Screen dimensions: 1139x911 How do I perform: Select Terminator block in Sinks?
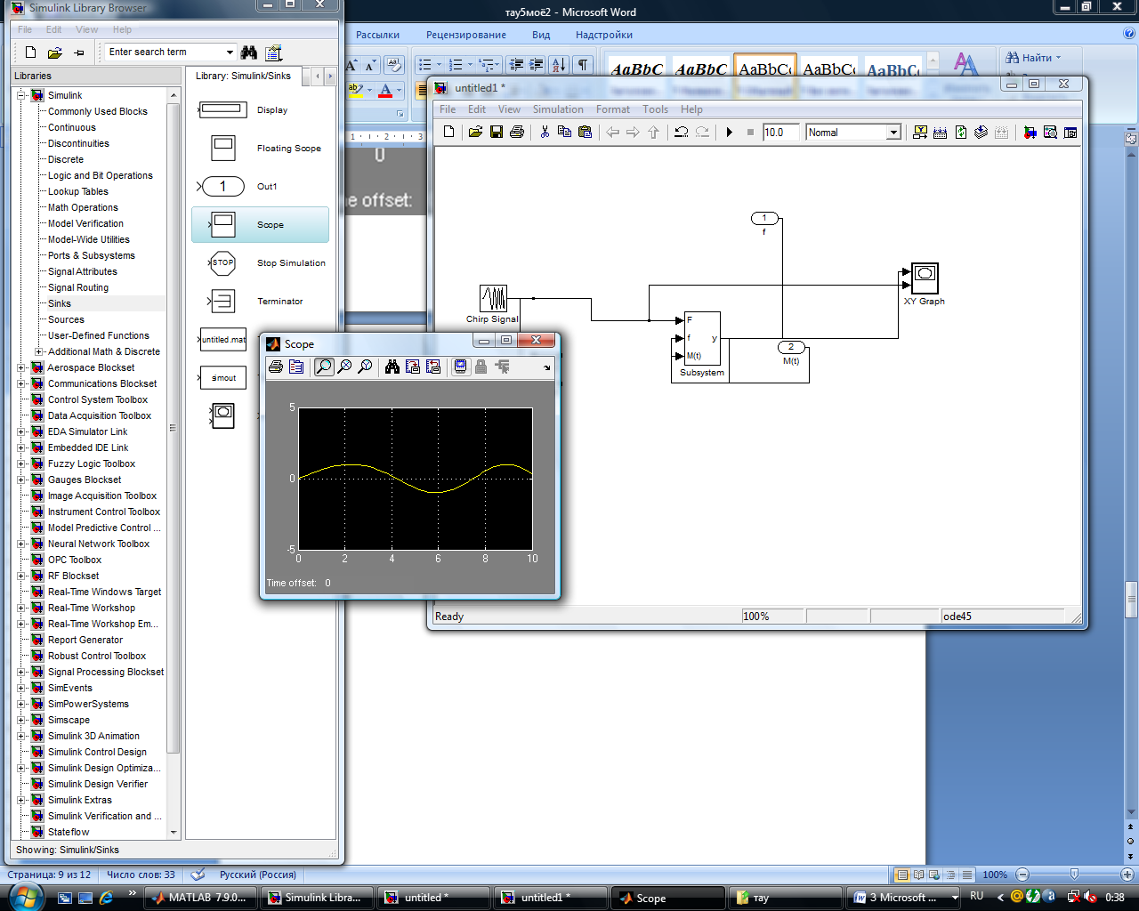click(x=260, y=302)
